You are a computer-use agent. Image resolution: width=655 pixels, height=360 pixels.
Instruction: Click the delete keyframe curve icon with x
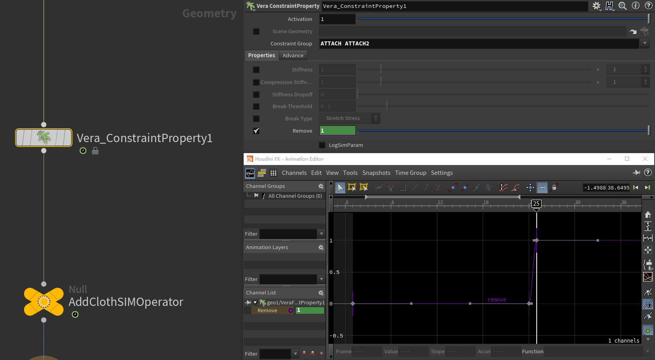tap(515, 187)
